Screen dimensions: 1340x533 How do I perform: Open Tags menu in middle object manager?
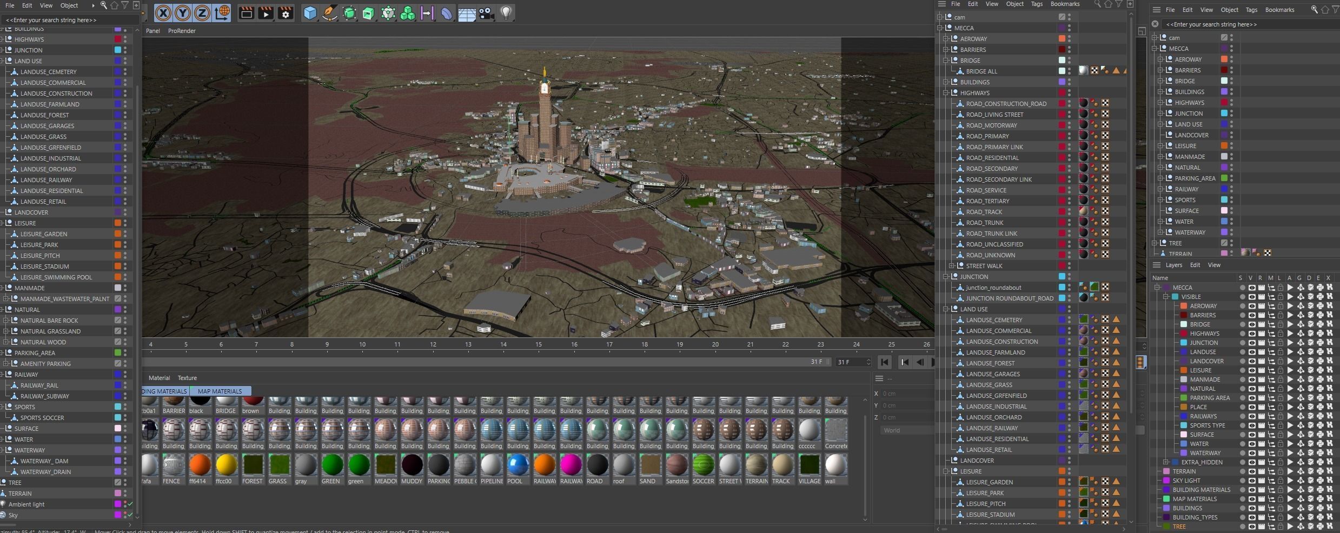click(1037, 4)
